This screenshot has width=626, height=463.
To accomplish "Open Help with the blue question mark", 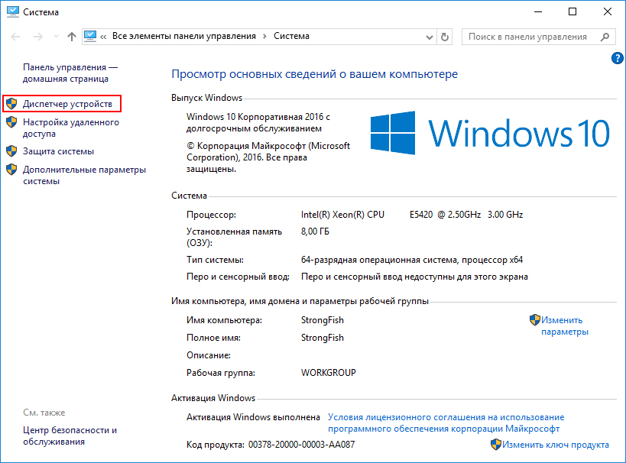I will pos(618,58).
